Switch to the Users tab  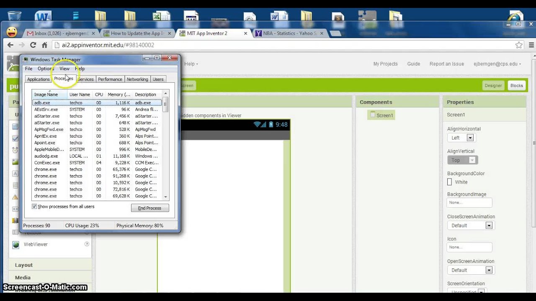click(158, 79)
